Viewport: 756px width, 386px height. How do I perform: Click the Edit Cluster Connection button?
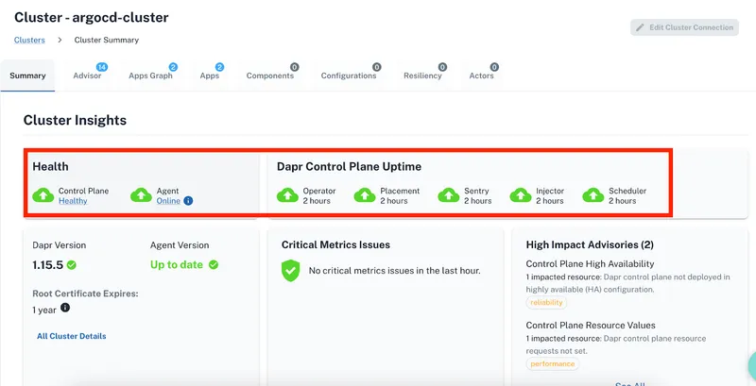684,27
